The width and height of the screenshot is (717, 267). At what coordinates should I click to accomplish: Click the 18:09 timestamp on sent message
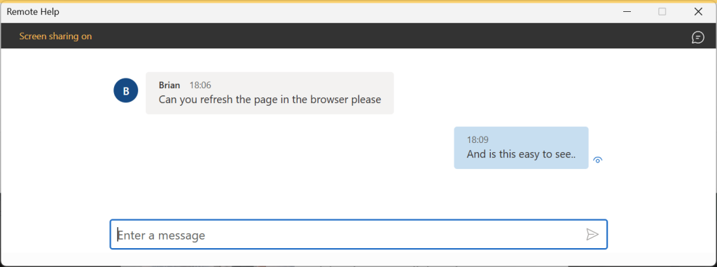(x=478, y=139)
